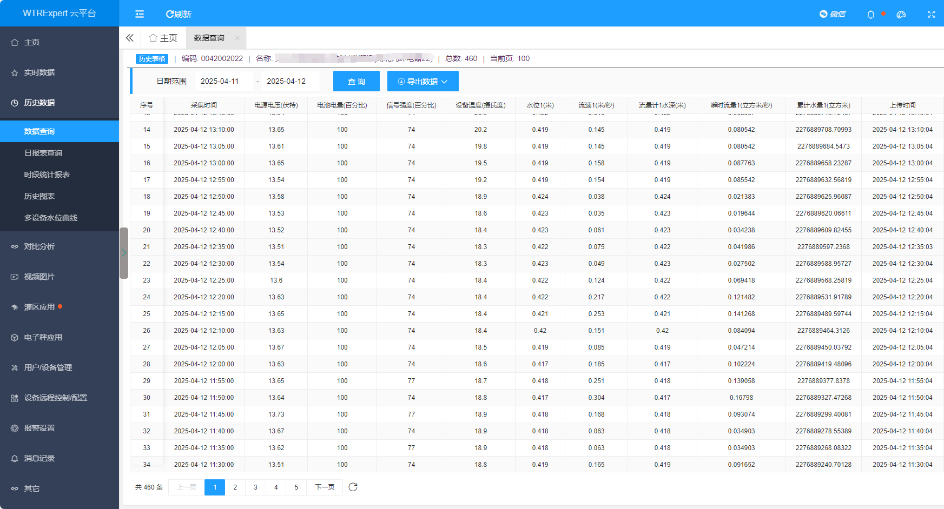Viewport: 944px width, 509px height.
Task: Open the theme palette icon
Action: click(901, 15)
